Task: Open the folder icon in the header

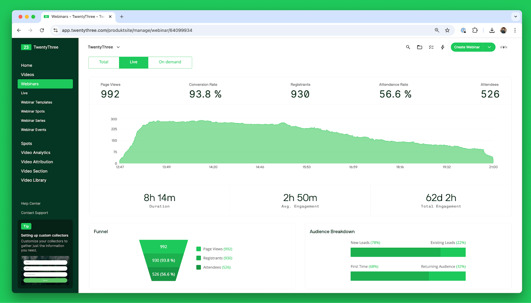Action: (x=419, y=47)
